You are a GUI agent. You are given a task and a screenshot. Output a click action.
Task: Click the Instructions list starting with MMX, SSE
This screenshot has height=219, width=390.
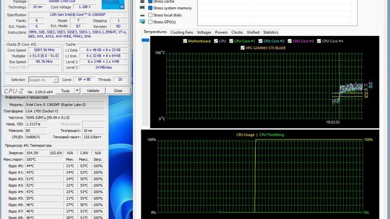tap(77, 34)
